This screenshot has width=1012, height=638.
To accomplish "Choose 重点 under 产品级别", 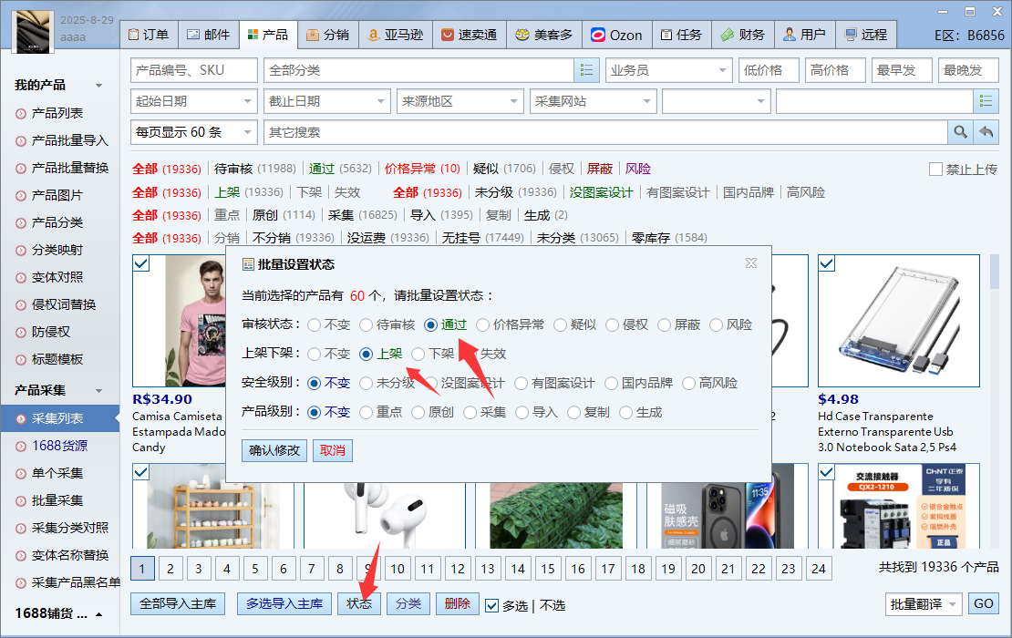I will (x=367, y=412).
